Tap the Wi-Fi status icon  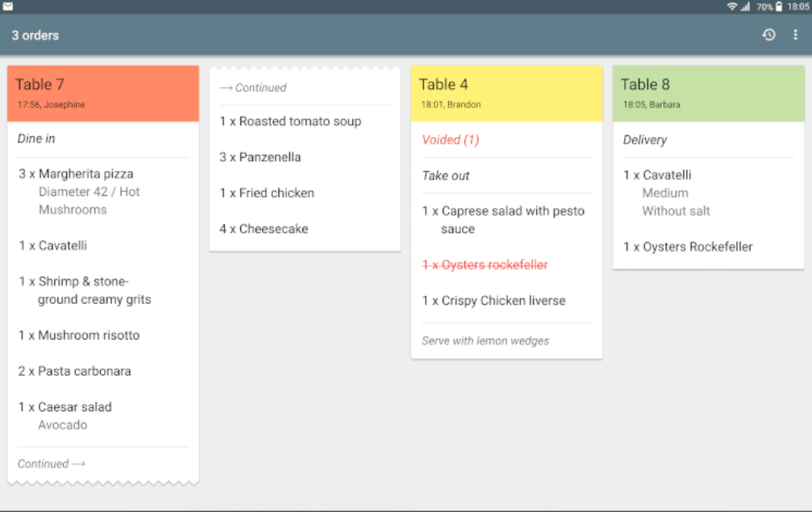pos(734,7)
